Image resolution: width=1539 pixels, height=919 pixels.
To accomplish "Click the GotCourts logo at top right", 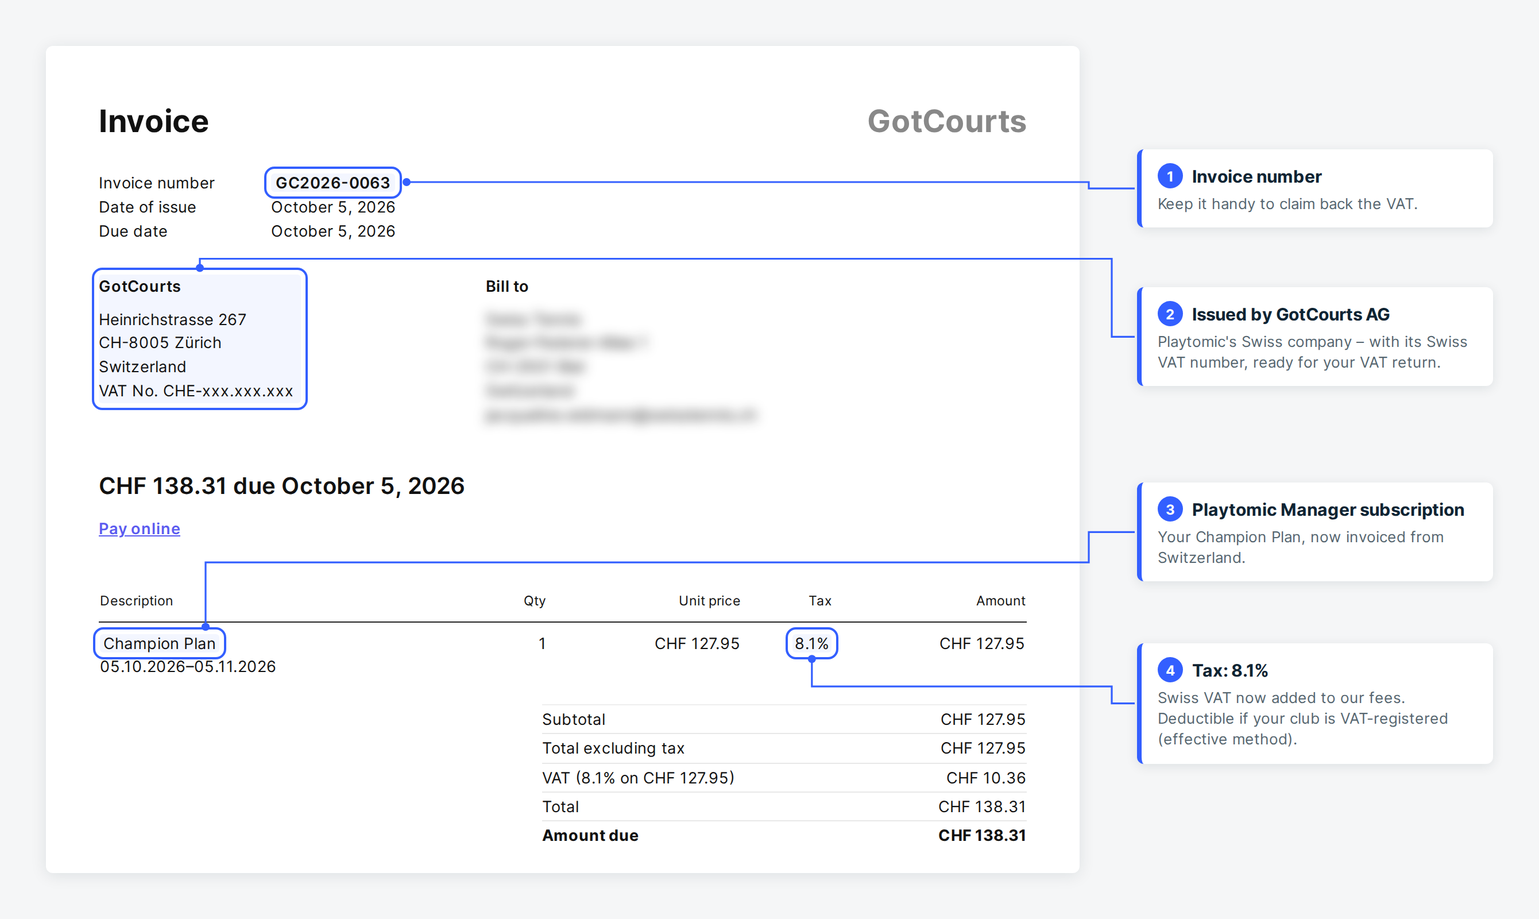I will (946, 121).
